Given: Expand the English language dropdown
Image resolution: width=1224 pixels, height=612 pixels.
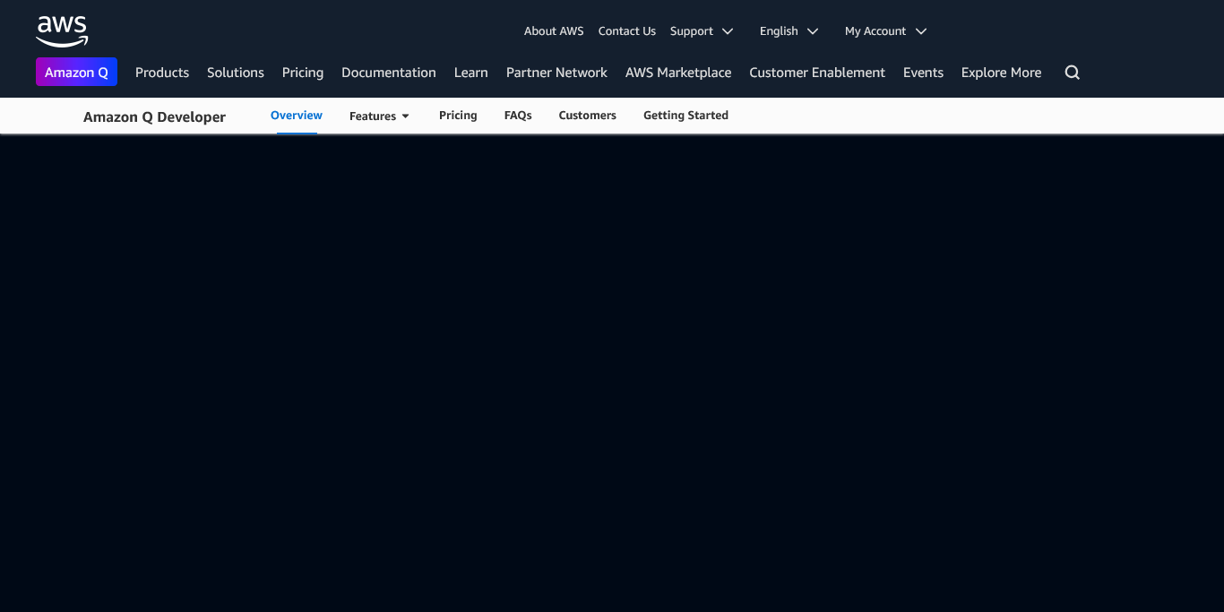Looking at the screenshot, I should (x=789, y=30).
